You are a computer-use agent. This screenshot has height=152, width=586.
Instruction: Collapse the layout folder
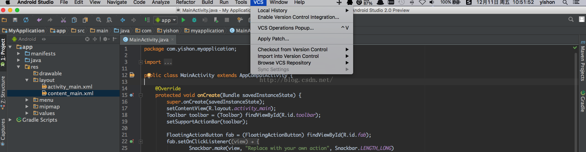pos(27,80)
